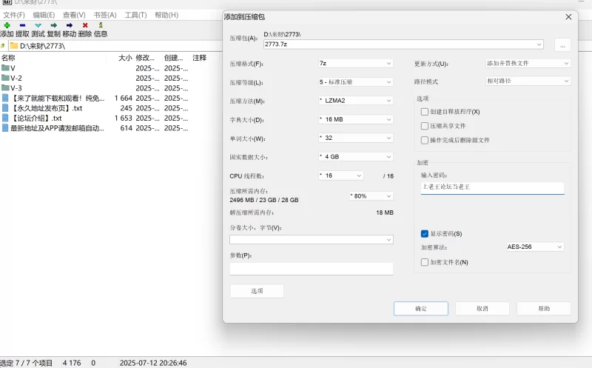592x368 pixels.
Task: Click the Add (添加) toolbar icon
Action: 7,25
